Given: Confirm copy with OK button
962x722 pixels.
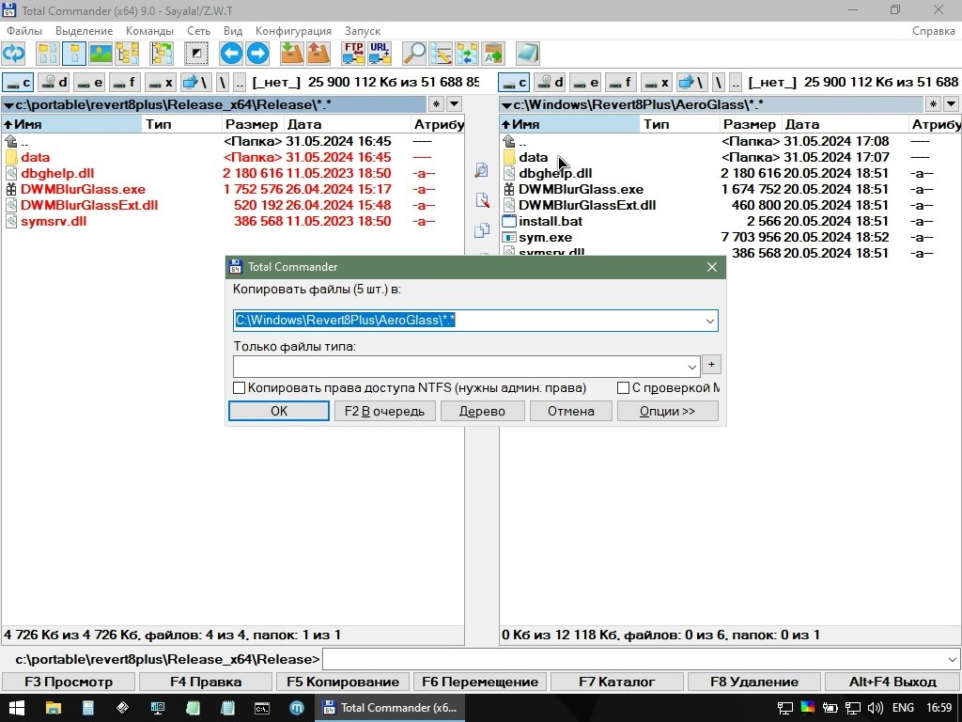Looking at the screenshot, I should point(279,412).
